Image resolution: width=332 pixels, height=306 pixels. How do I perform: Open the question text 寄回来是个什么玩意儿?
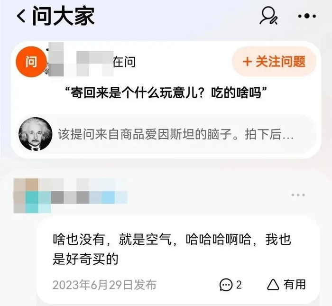(166, 93)
